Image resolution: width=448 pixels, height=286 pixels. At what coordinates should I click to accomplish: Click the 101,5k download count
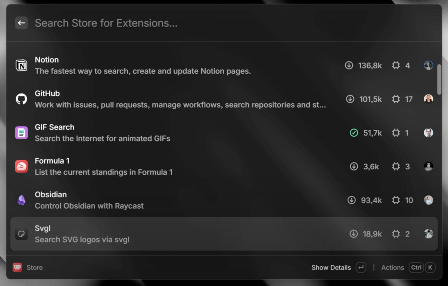(371, 99)
